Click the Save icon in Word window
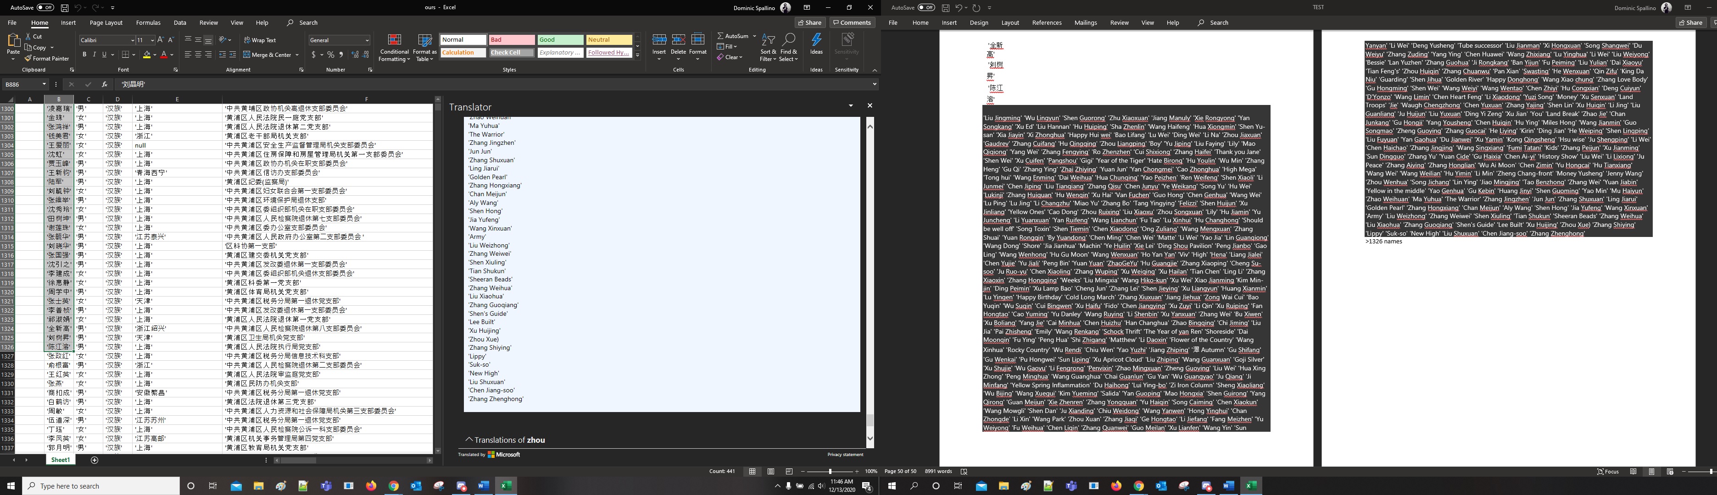Image resolution: width=1717 pixels, height=495 pixels. click(x=945, y=7)
